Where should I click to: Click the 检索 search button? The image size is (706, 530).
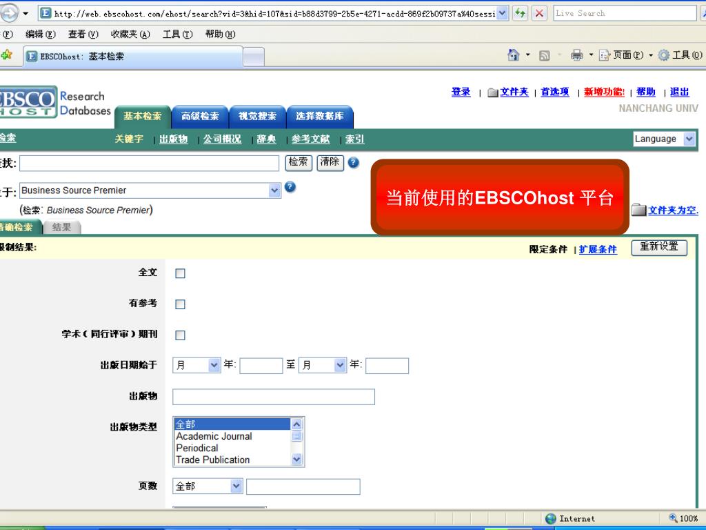pos(299,163)
